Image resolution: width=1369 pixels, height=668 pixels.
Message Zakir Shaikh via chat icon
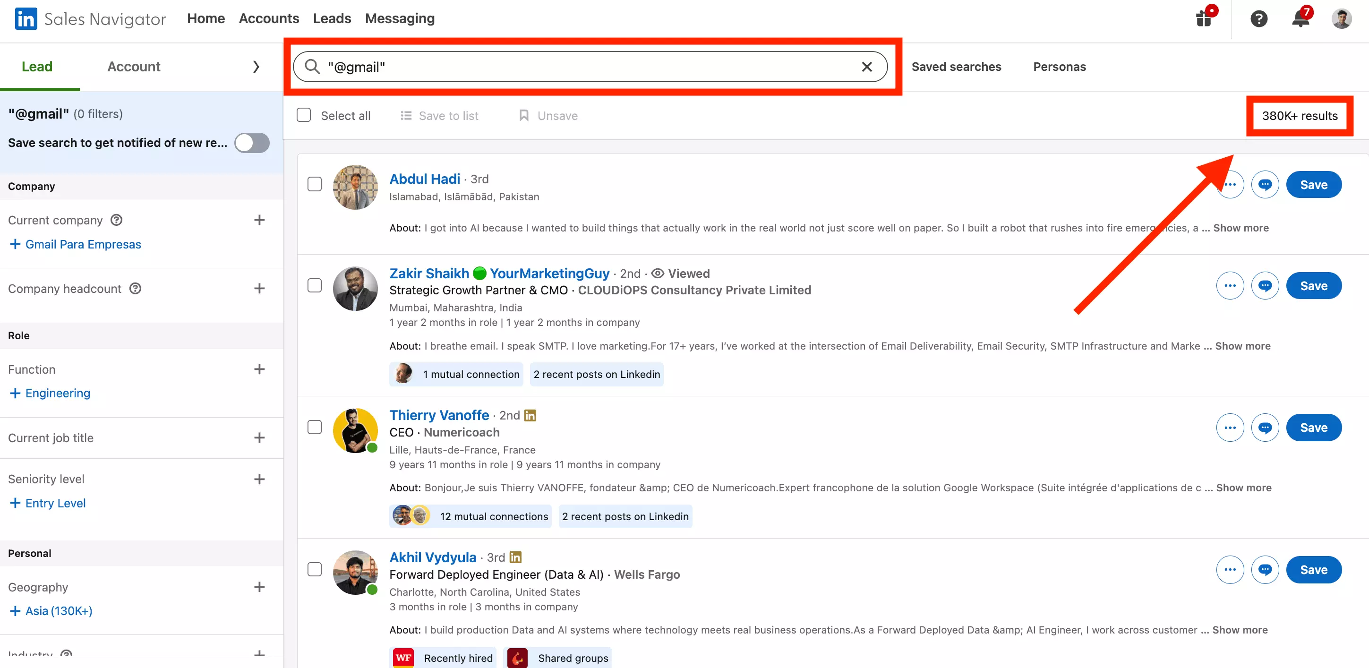pyautogui.click(x=1265, y=286)
